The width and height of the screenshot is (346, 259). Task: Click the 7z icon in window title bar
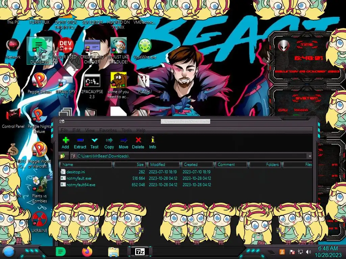point(62,121)
